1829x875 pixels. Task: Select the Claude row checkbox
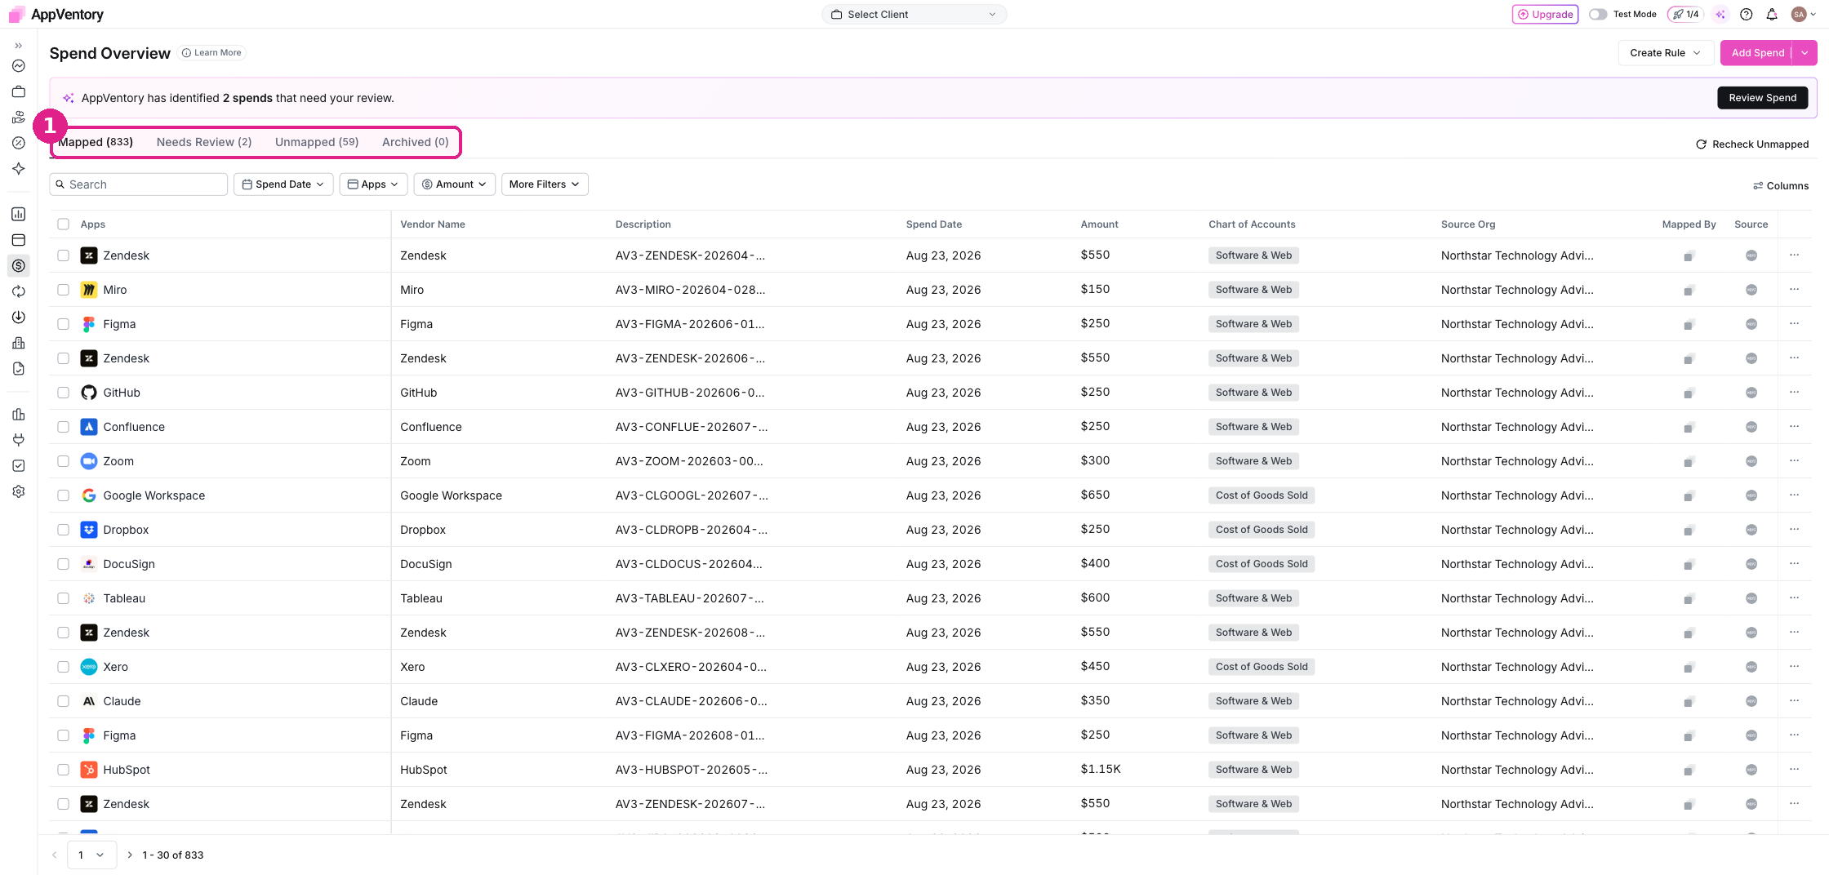63,701
